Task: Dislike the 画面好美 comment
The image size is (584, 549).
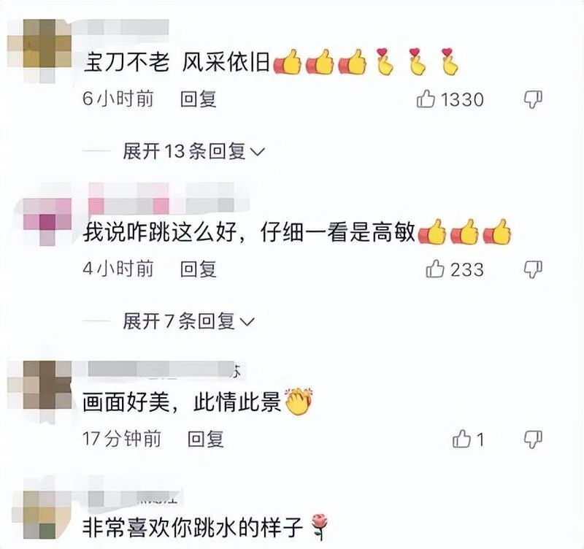Action: tap(533, 439)
